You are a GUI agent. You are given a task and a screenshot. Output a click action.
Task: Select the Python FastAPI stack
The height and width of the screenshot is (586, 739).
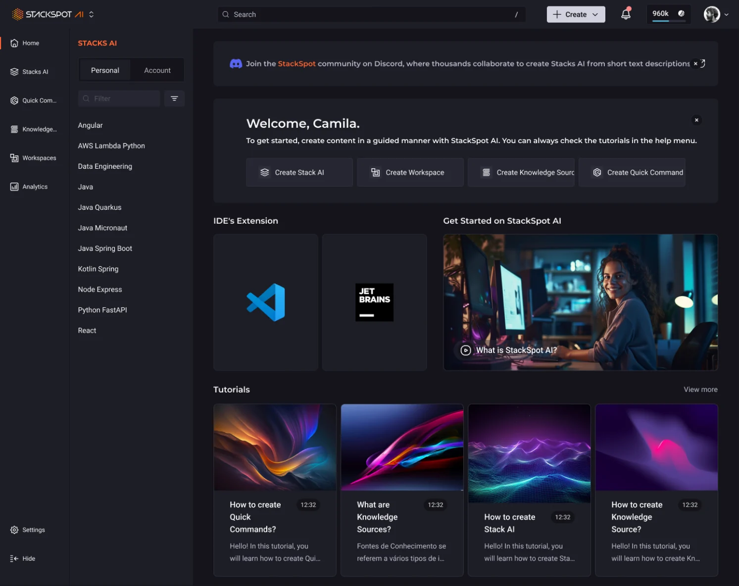[x=102, y=310]
